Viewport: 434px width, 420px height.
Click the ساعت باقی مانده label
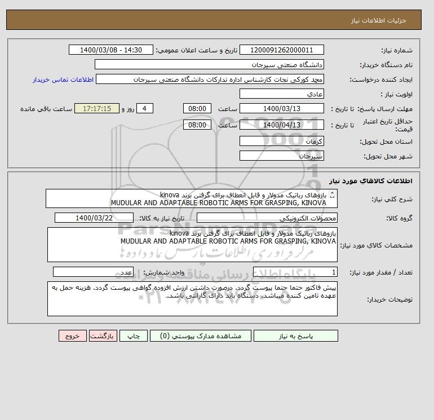(x=46, y=109)
